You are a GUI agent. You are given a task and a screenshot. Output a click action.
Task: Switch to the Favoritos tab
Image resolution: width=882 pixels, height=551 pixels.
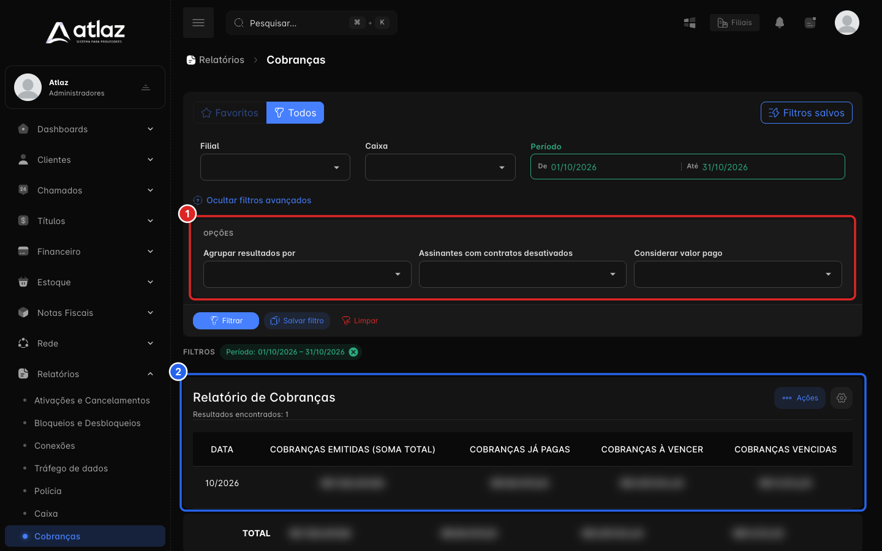click(230, 113)
